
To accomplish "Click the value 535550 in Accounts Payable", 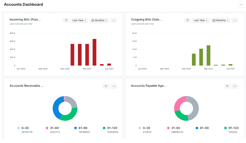I will coord(233,132).
